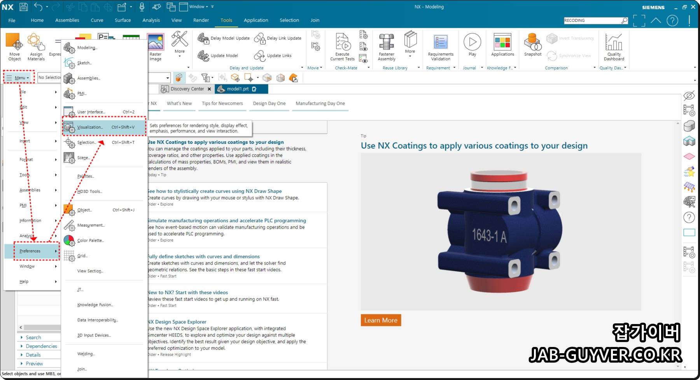The height and width of the screenshot is (380, 700).
Task: Open the Assign Materials tool
Action: (36, 47)
